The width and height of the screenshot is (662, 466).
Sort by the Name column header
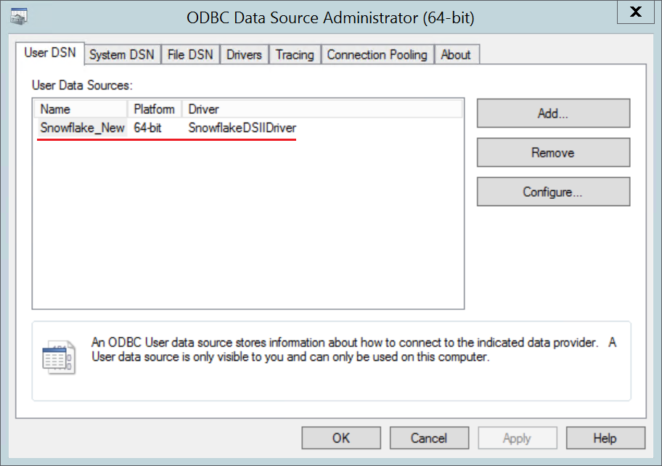click(x=81, y=109)
